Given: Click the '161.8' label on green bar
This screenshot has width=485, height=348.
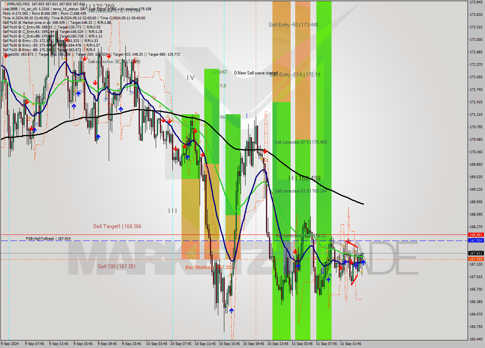Looking at the screenshot, I should click(220, 86).
